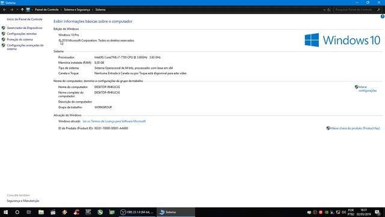Image resolution: width=385 pixels, height=217 pixels.
Task: Click Alterar configurações link
Action: [368, 89]
